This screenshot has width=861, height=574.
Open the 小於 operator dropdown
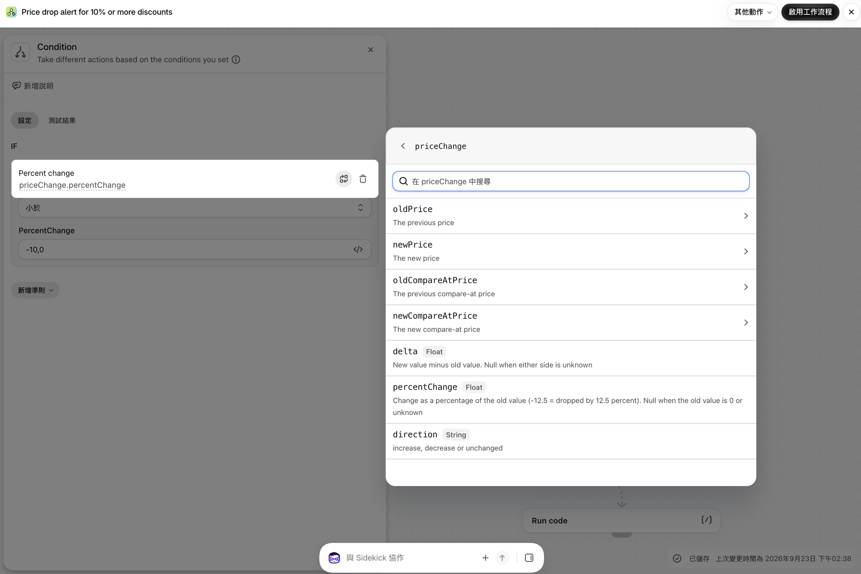click(x=195, y=208)
